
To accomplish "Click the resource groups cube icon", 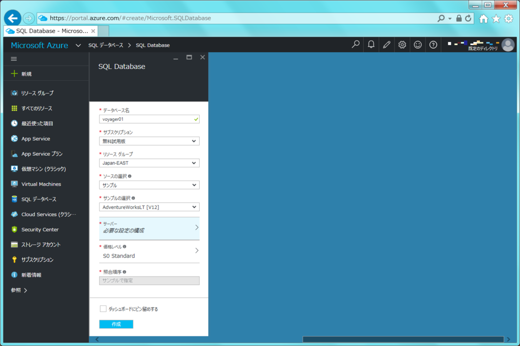I will pos(14,93).
